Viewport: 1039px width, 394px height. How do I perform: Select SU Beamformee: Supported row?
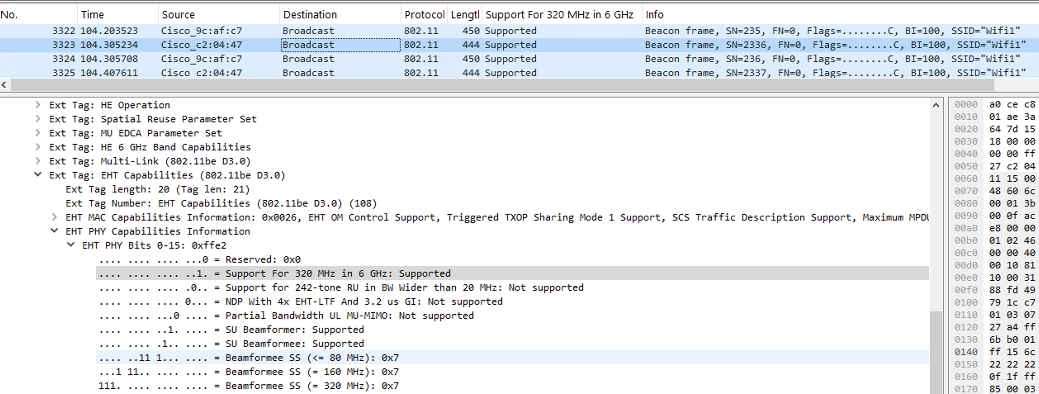512,344
